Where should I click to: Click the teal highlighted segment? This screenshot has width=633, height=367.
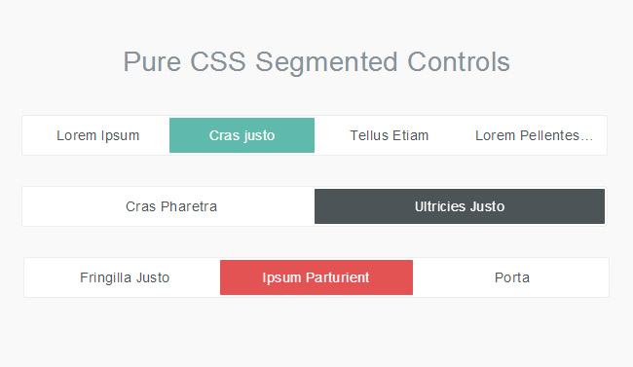(x=242, y=135)
